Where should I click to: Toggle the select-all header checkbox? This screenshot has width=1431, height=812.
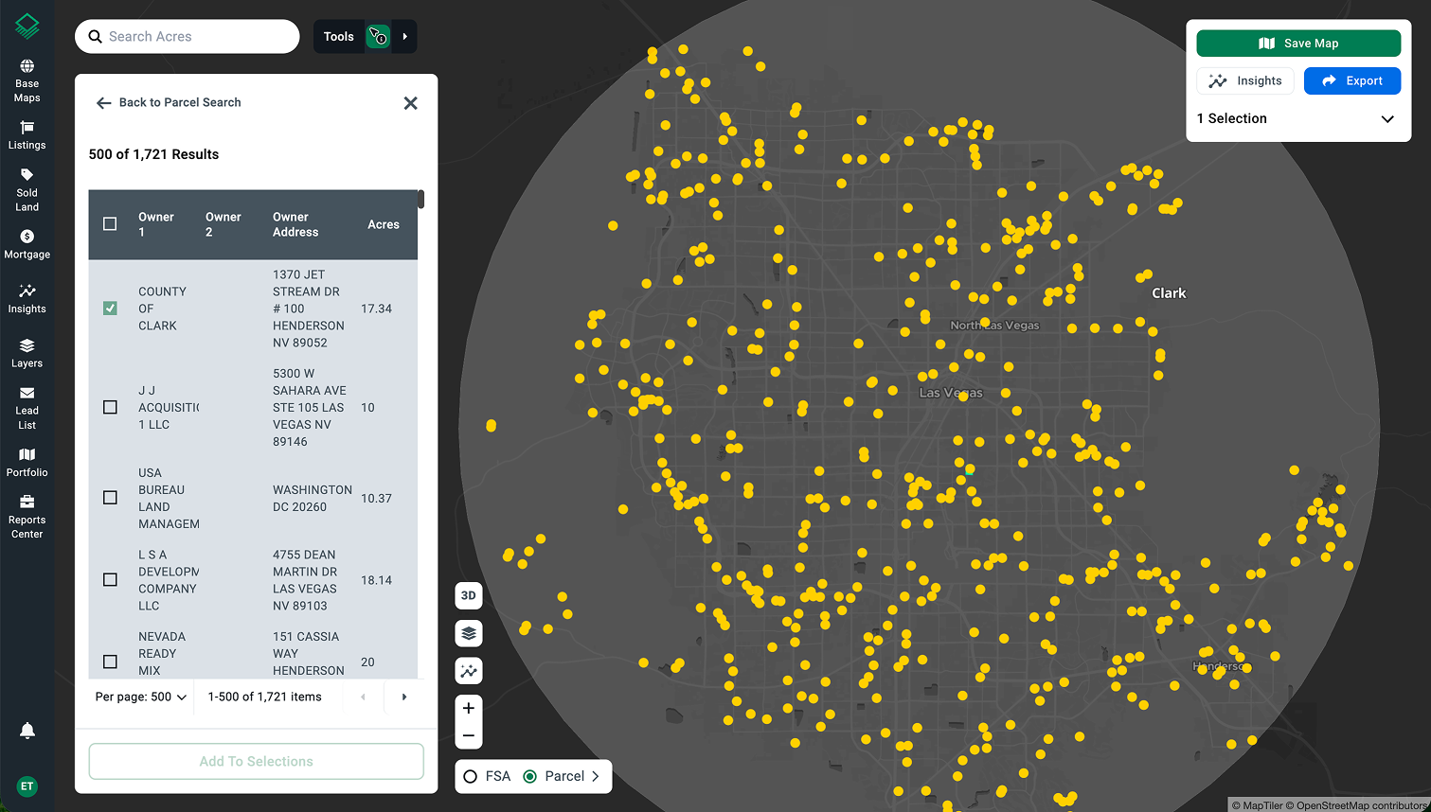(x=110, y=224)
